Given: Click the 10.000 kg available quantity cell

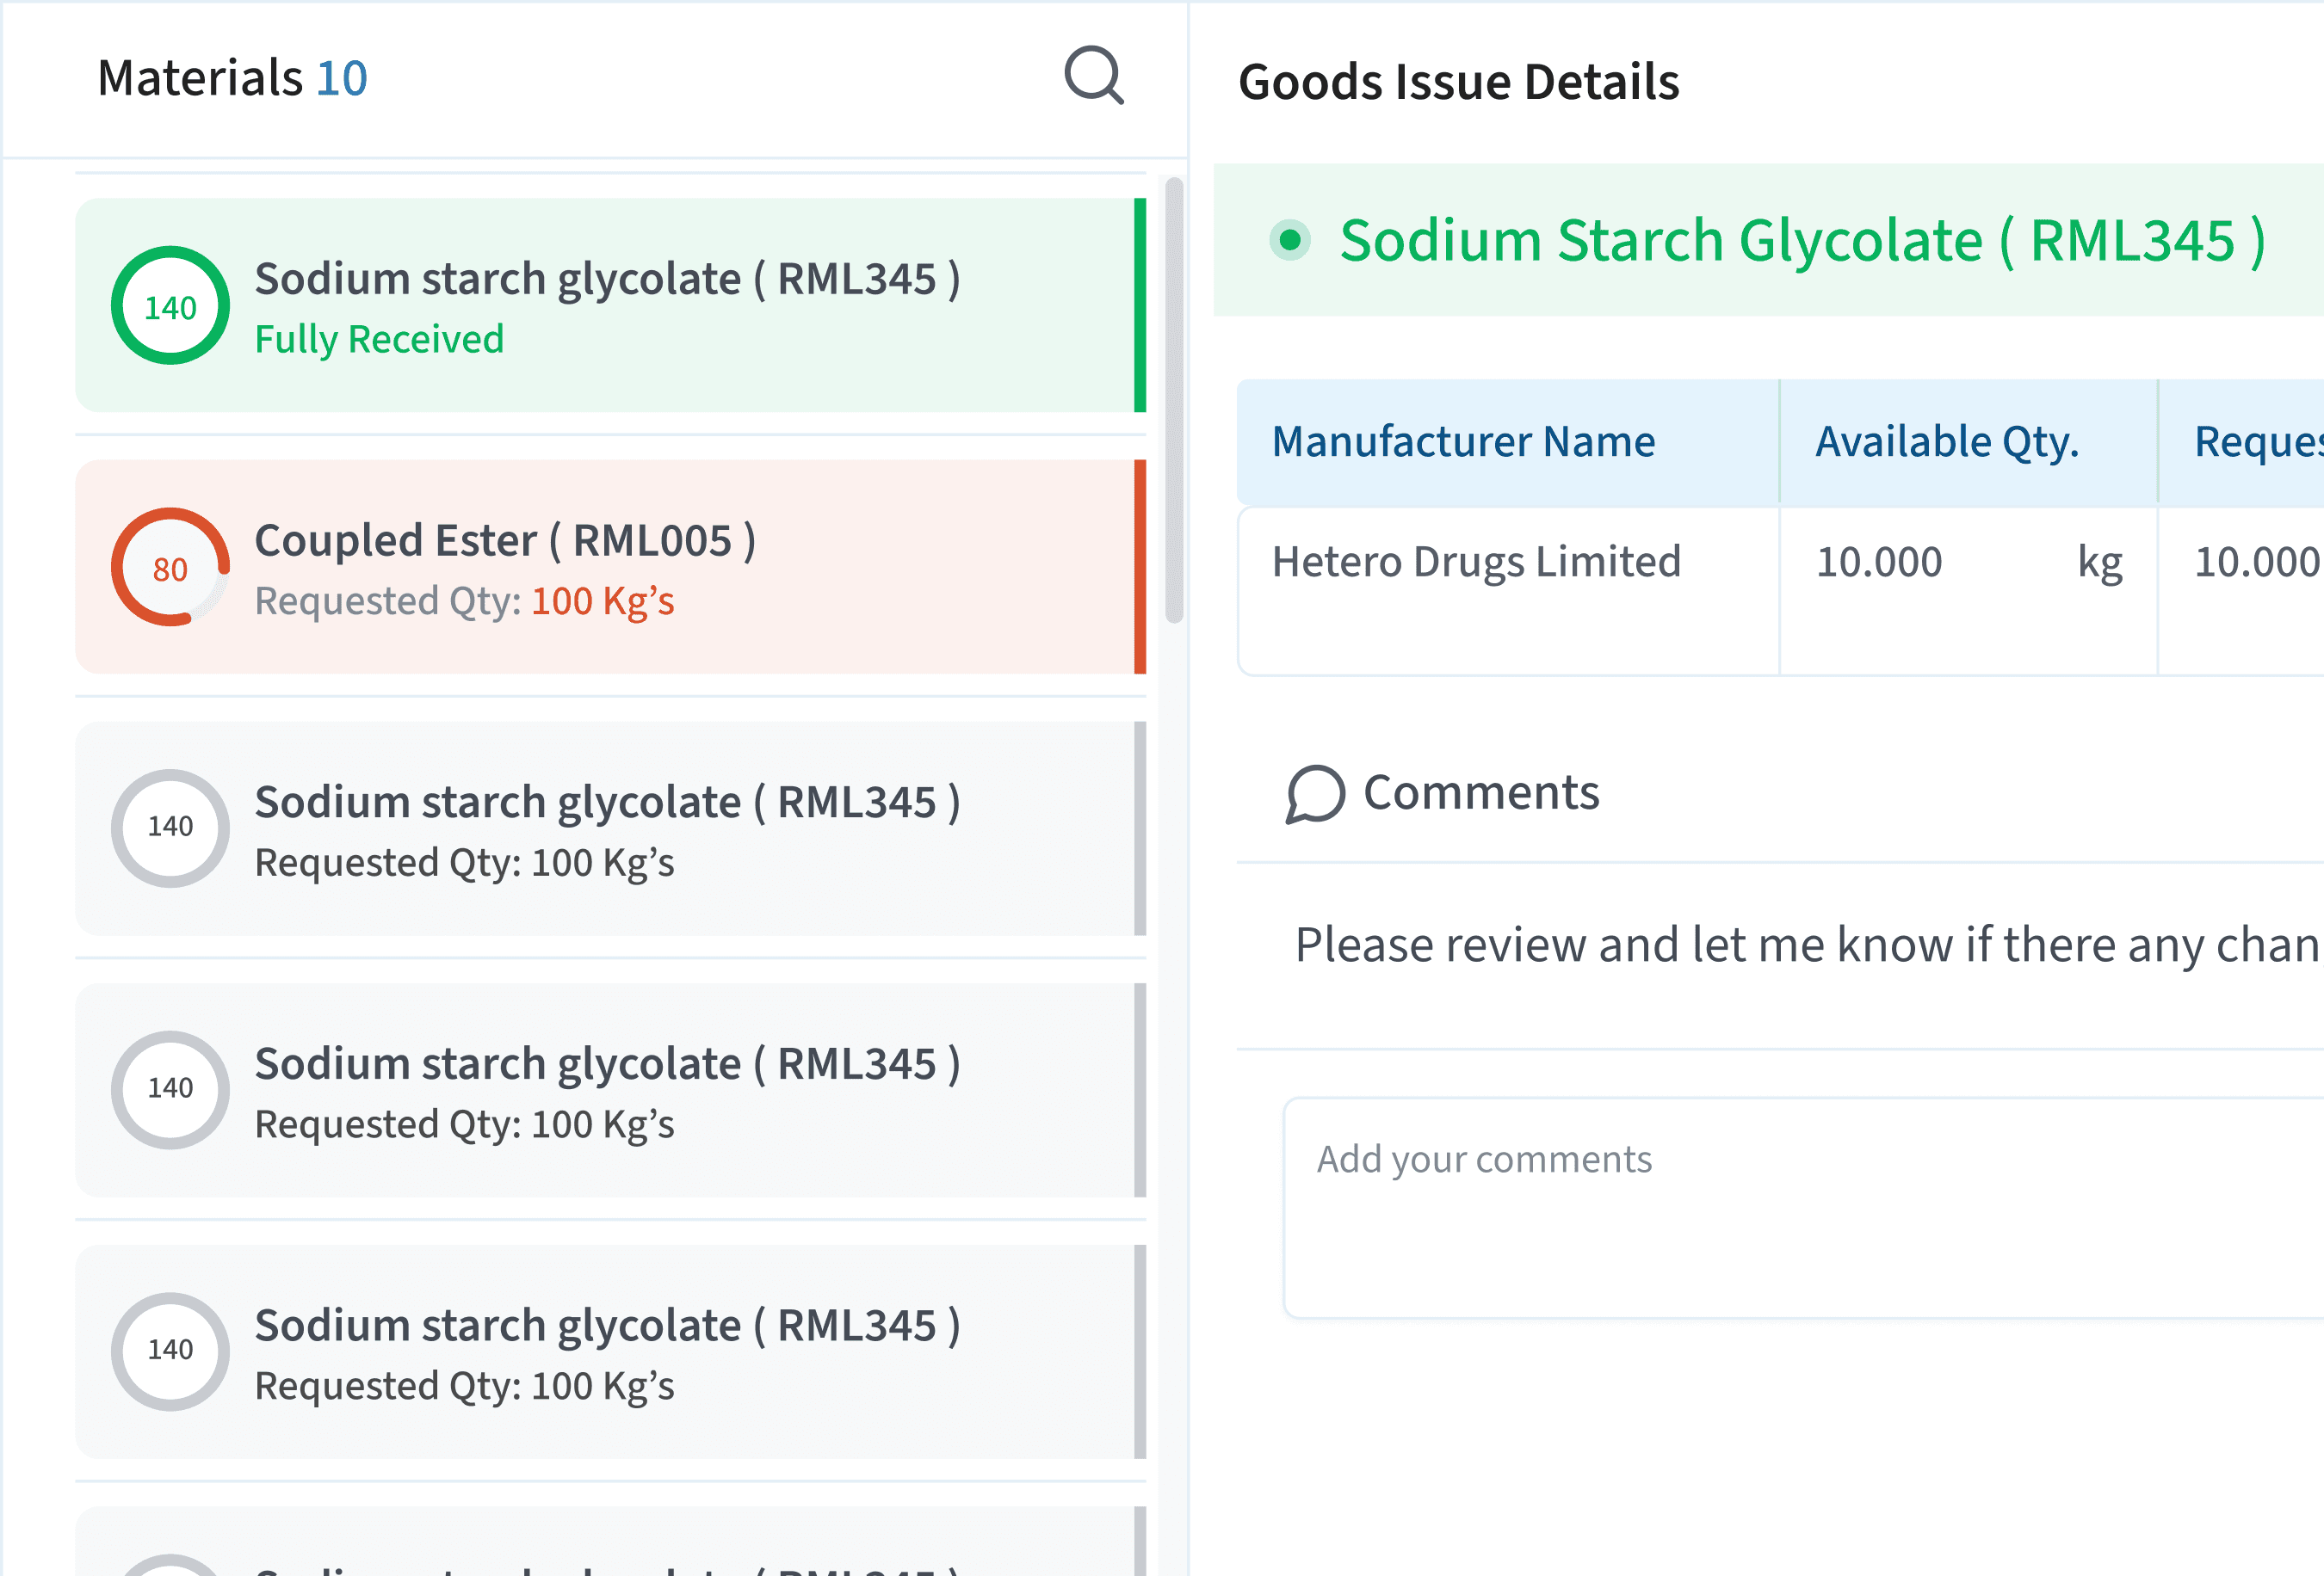Looking at the screenshot, I should tap(1966, 562).
